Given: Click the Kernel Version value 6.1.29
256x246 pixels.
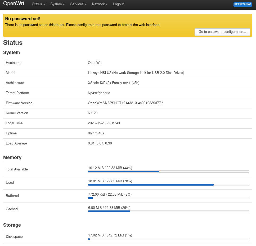Looking at the screenshot, I should point(93,113).
